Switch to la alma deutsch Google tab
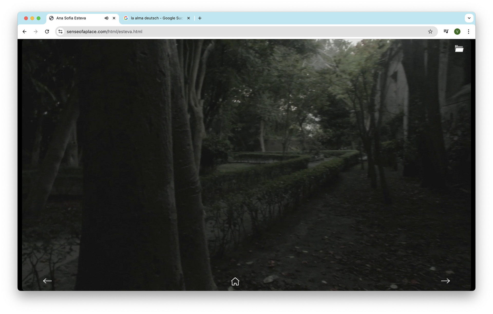This screenshot has width=493, height=314. tap(154, 18)
